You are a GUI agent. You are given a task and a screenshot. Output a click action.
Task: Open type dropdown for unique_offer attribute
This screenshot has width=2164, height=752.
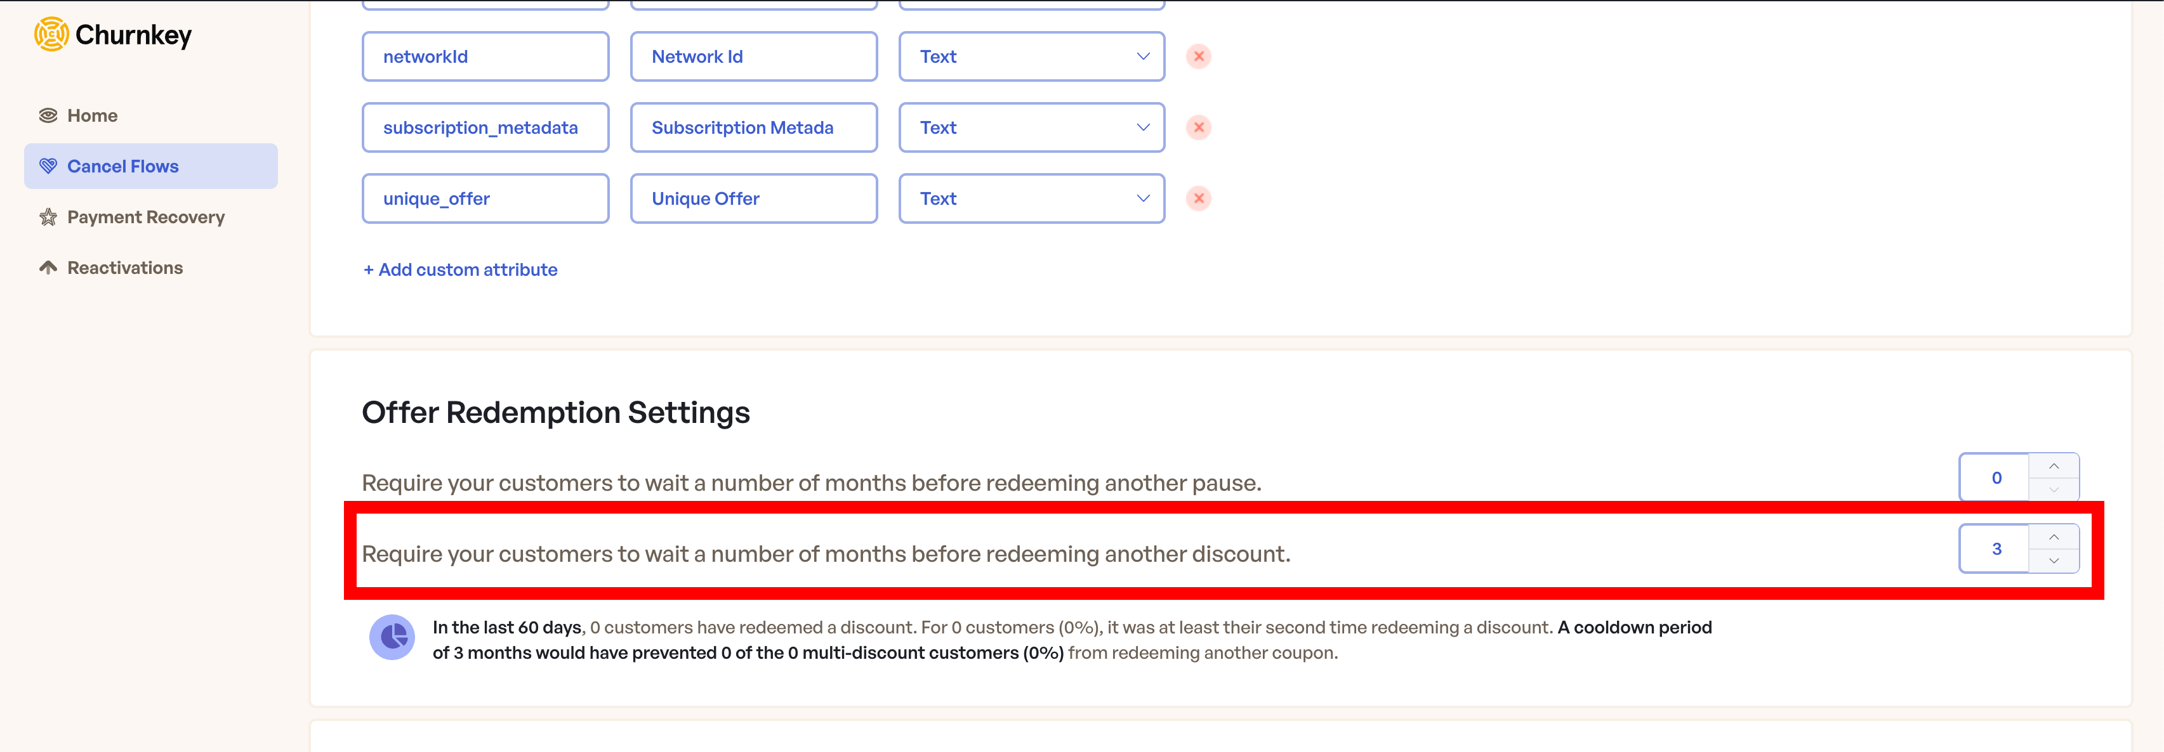click(1031, 199)
